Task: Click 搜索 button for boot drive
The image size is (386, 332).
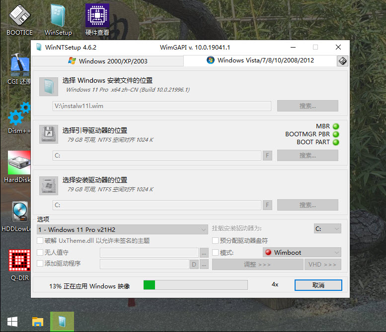Action: click(x=308, y=156)
